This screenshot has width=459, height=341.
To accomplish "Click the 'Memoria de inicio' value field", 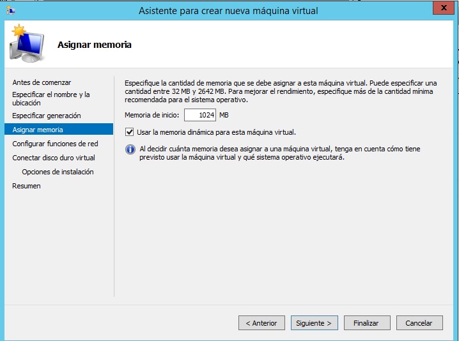I will (x=199, y=116).
